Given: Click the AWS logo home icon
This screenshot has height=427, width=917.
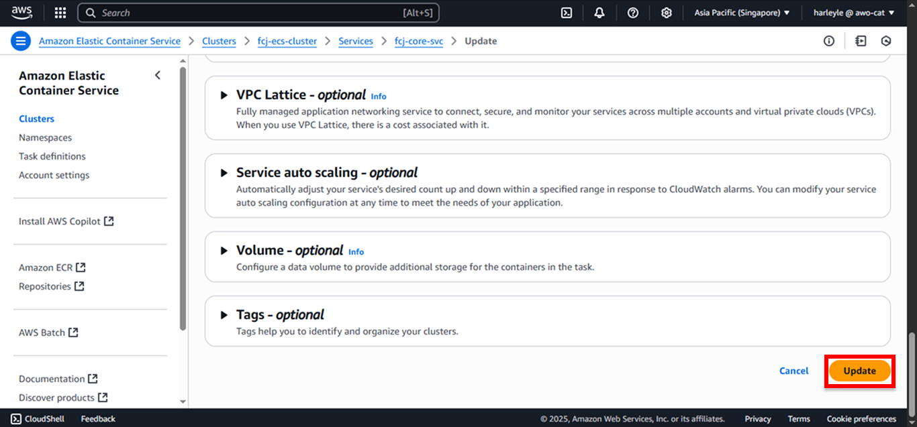Looking at the screenshot, I should coord(21,12).
